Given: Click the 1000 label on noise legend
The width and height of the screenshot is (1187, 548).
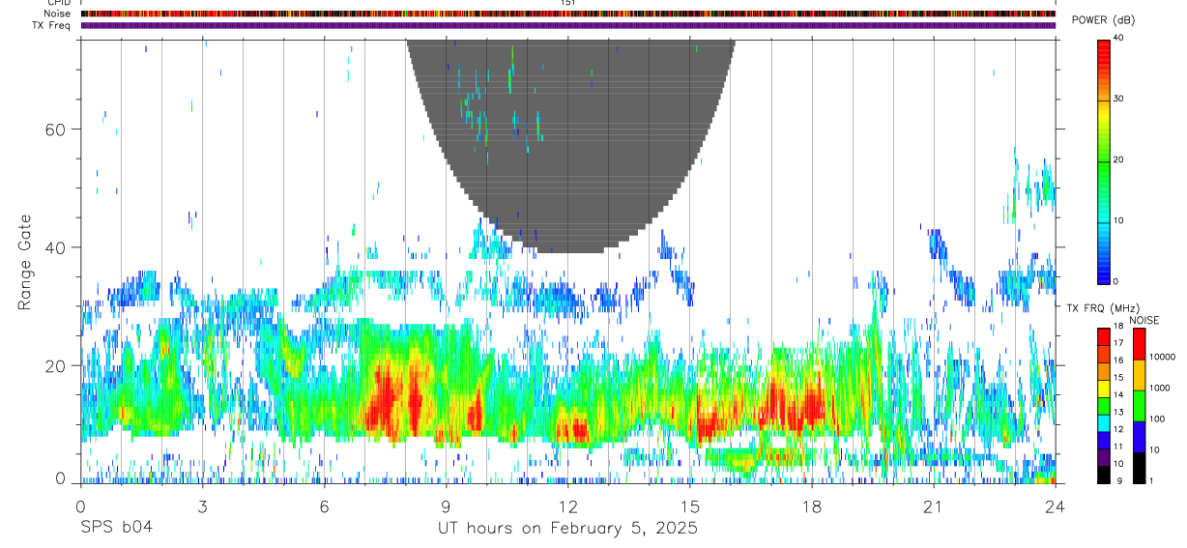Looking at the screenshot, I should pos(1158,388).
